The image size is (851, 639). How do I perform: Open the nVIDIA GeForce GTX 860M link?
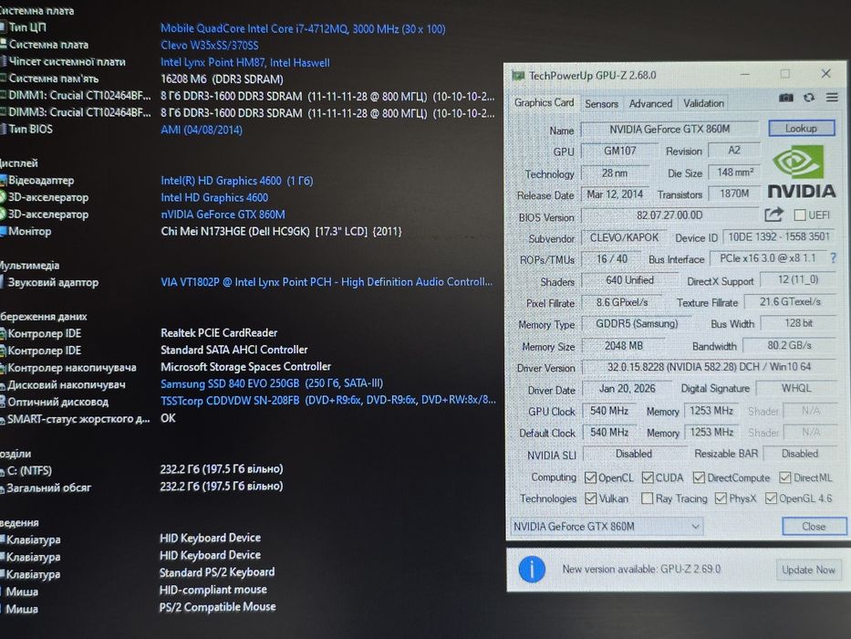[x=223, y=215]
